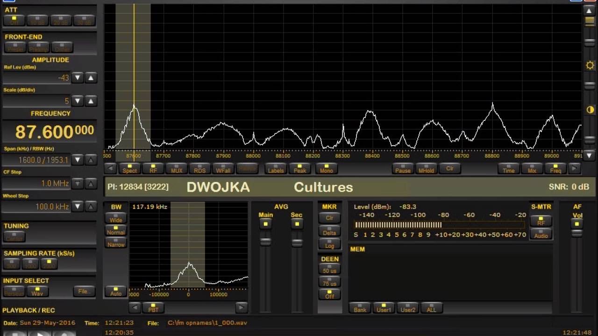Viewport: 598px width, 336px height.
Task: Toggle the Peak button
Action: pos(299,168)
